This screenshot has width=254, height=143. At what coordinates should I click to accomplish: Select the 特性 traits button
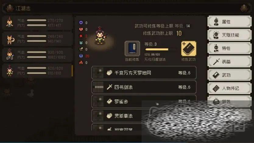(229, 48)
